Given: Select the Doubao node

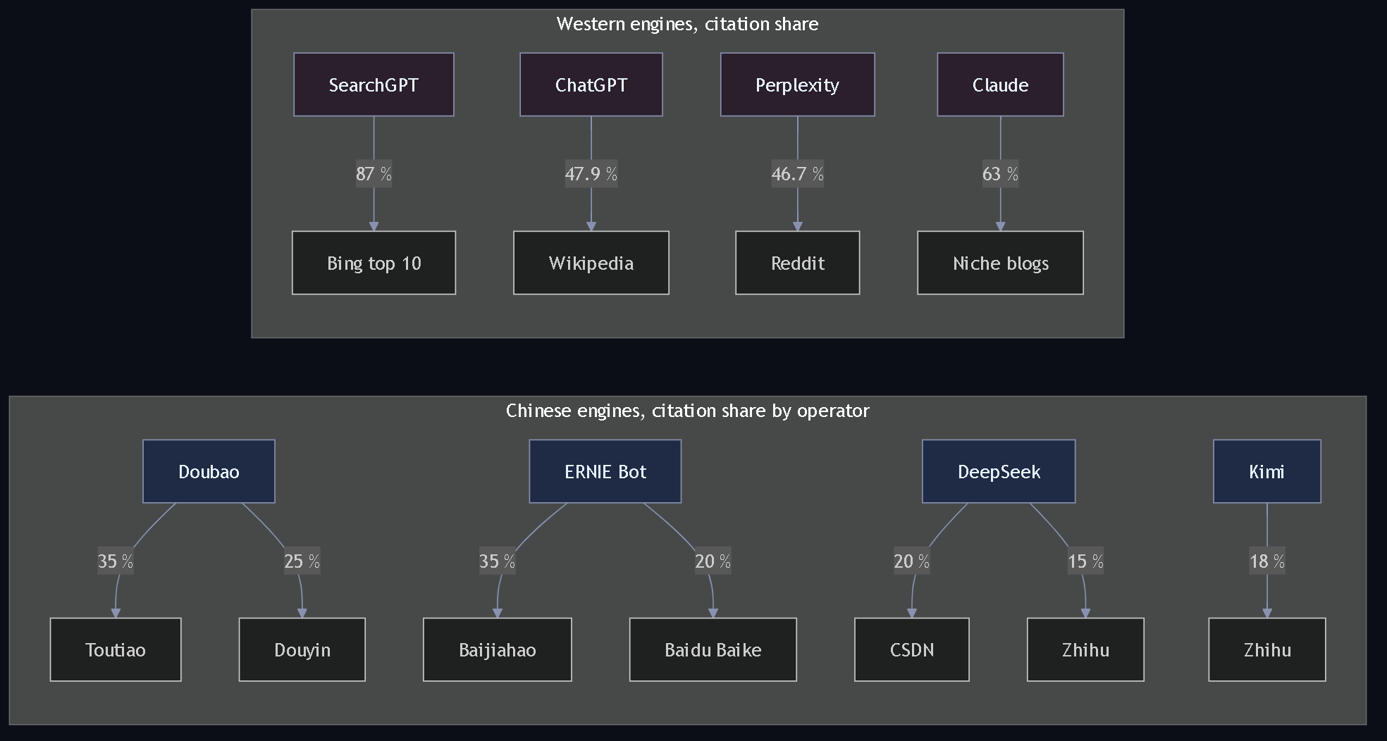Looking at the screenshot, I should (209, 471).
